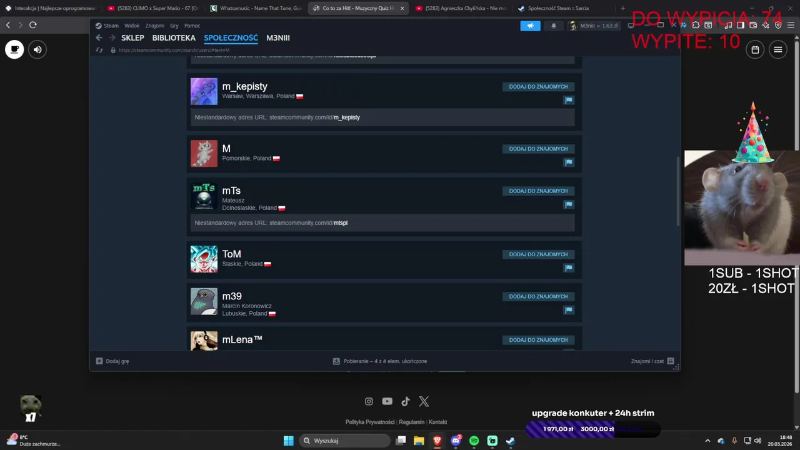Viewport: 800px width, 450px height.
Task: Add ToM to friends
Action: (x=538, y=254)
